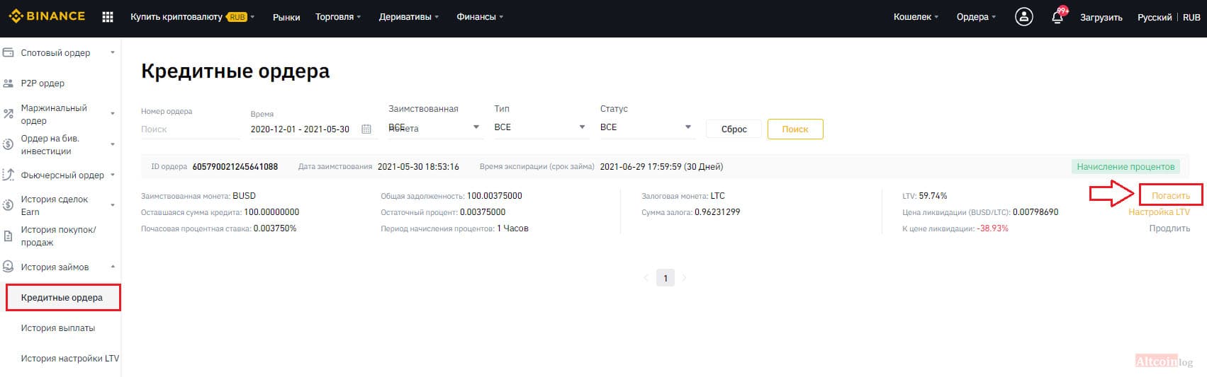
Task: Open the Рынки menu item
Action: click(286, 17)
